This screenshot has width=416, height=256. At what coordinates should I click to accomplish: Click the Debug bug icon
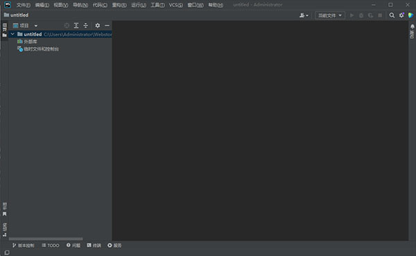click(361, 15)
